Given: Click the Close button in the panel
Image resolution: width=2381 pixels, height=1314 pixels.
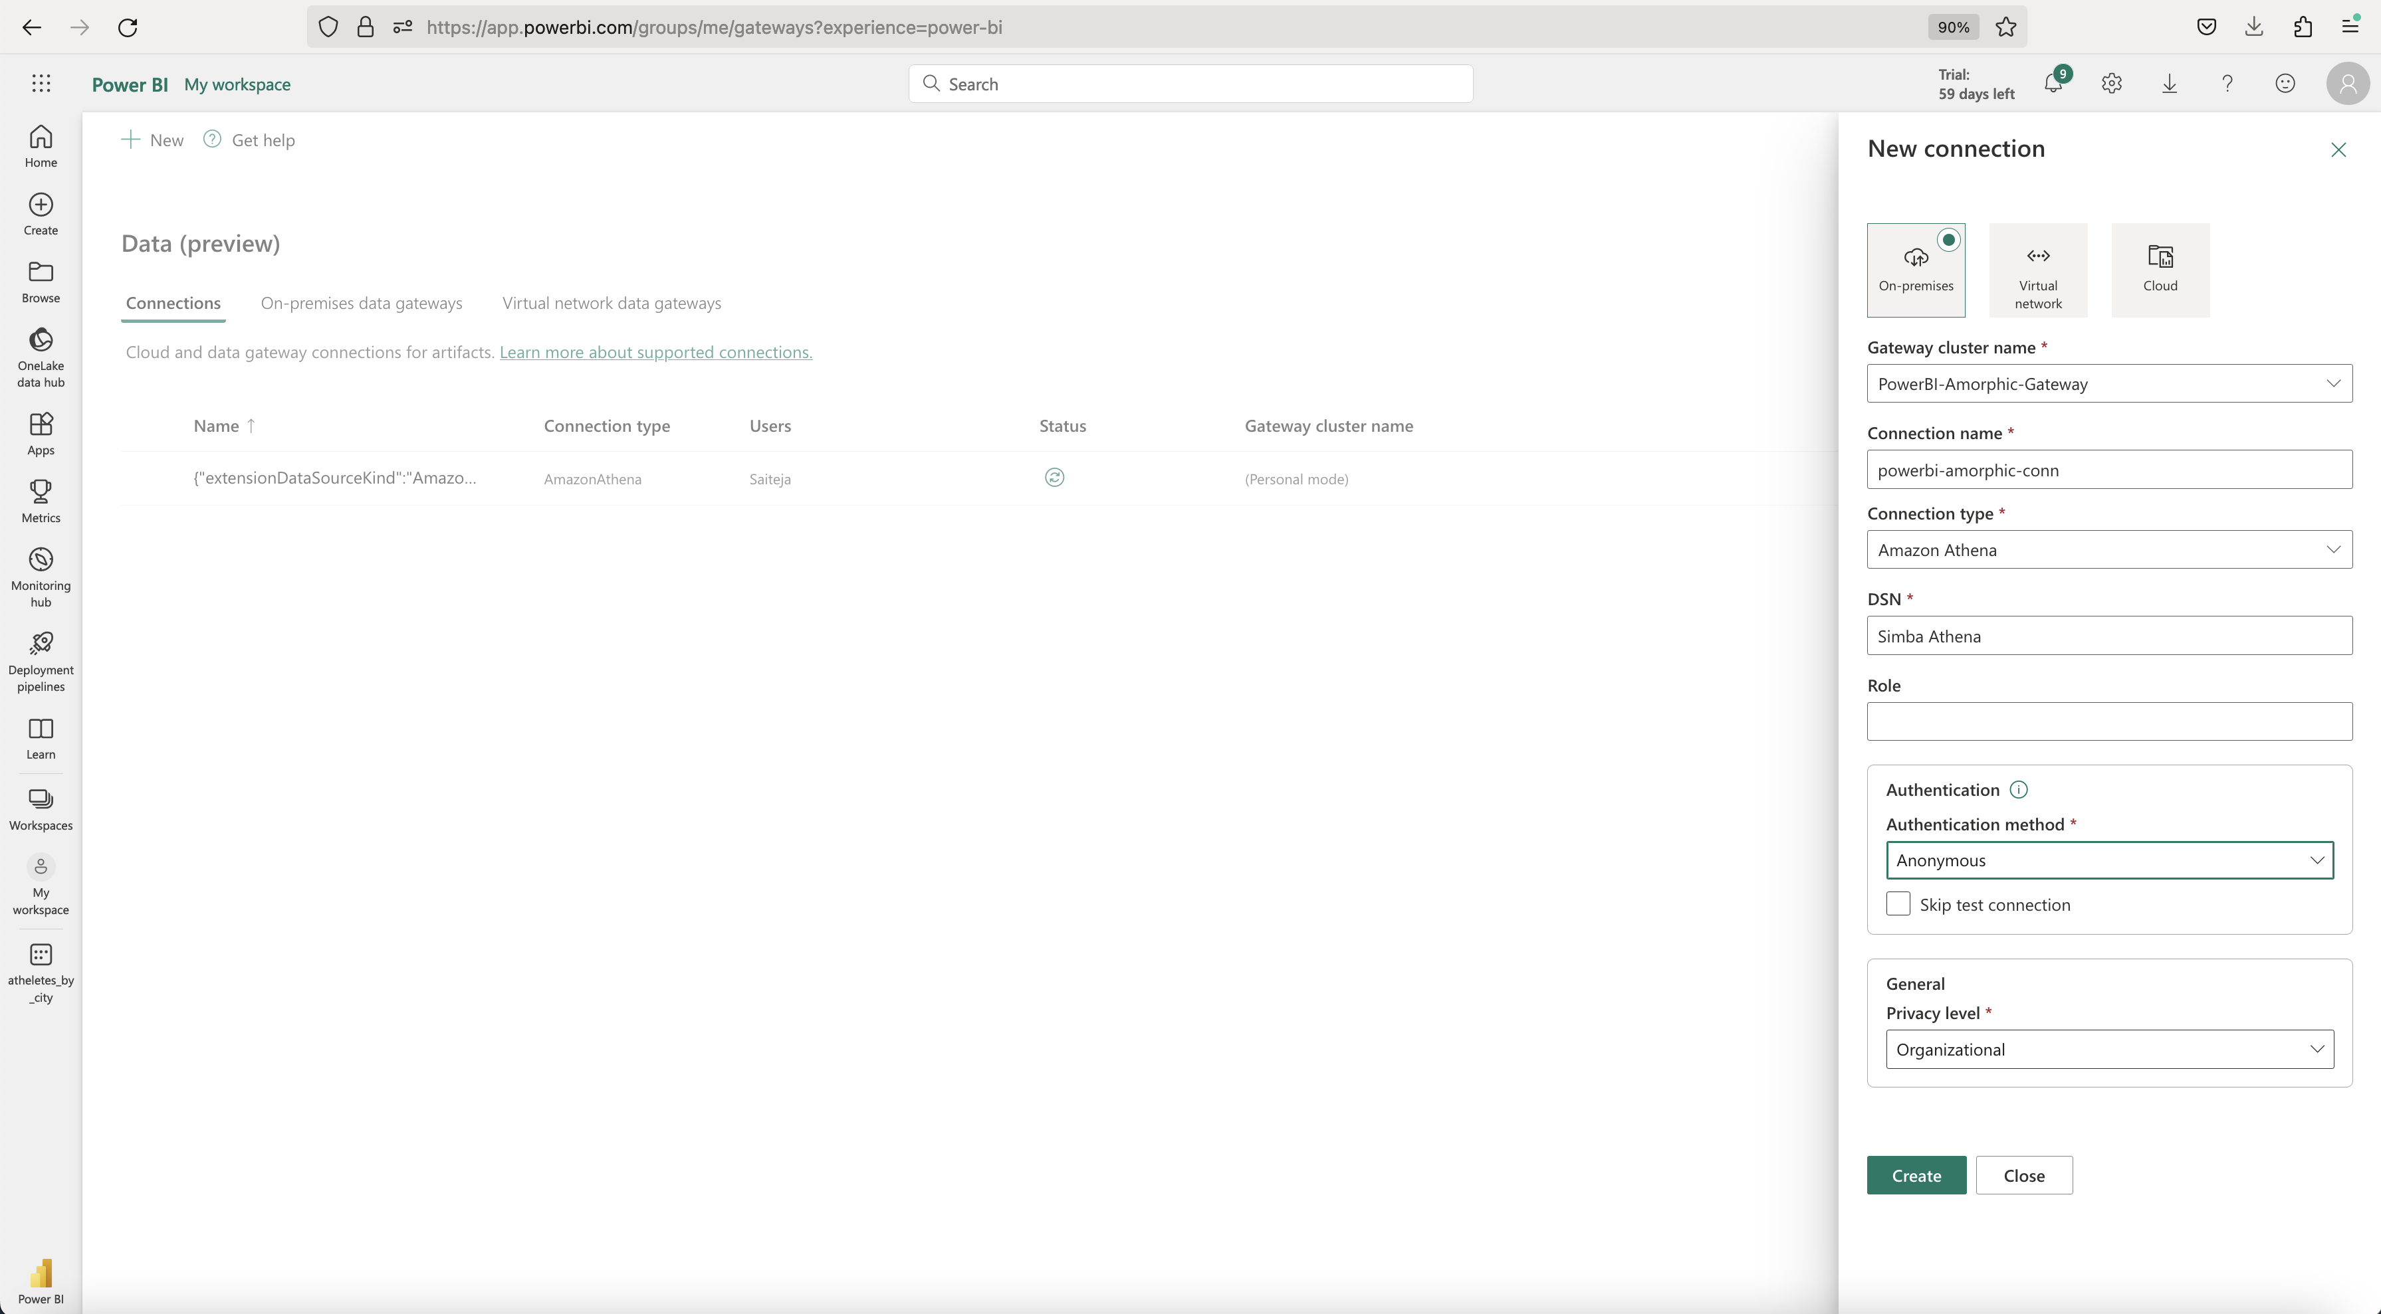Looking at the screenshot, I should [2024, 1175].
